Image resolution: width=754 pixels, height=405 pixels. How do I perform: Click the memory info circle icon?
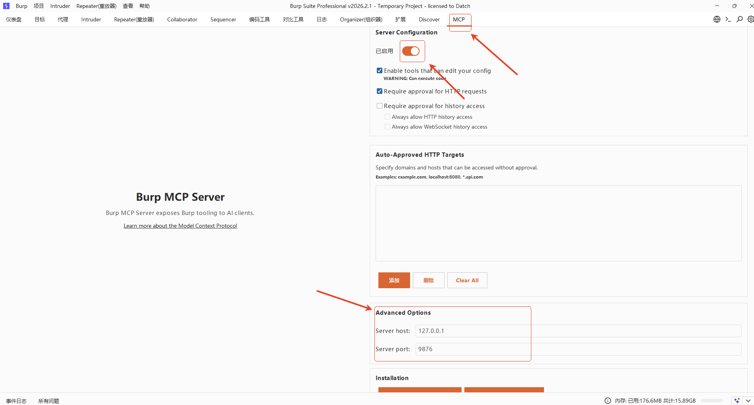coord(608,401)
